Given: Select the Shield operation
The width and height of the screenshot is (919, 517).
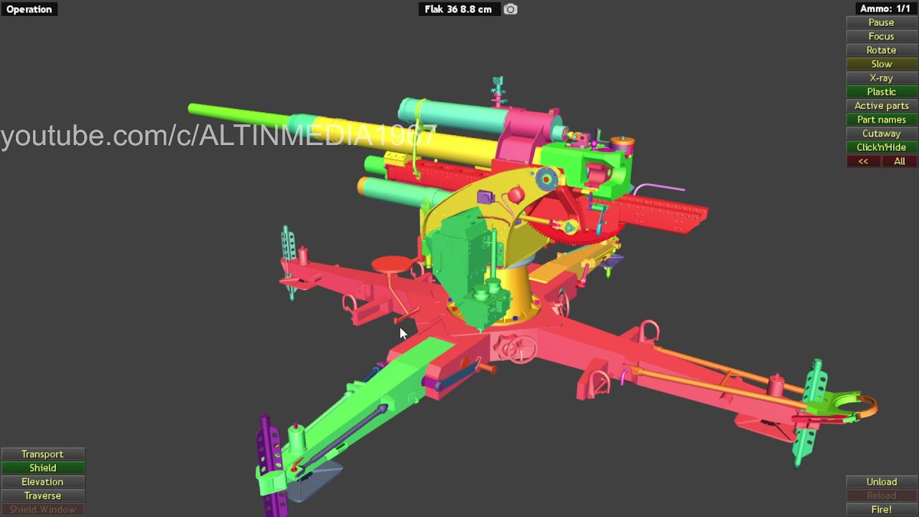Looking at the screenshot, I should pos(42,468).
